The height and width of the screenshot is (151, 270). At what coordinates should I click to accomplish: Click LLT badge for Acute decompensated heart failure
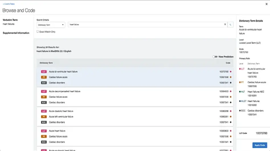(44, 91)
